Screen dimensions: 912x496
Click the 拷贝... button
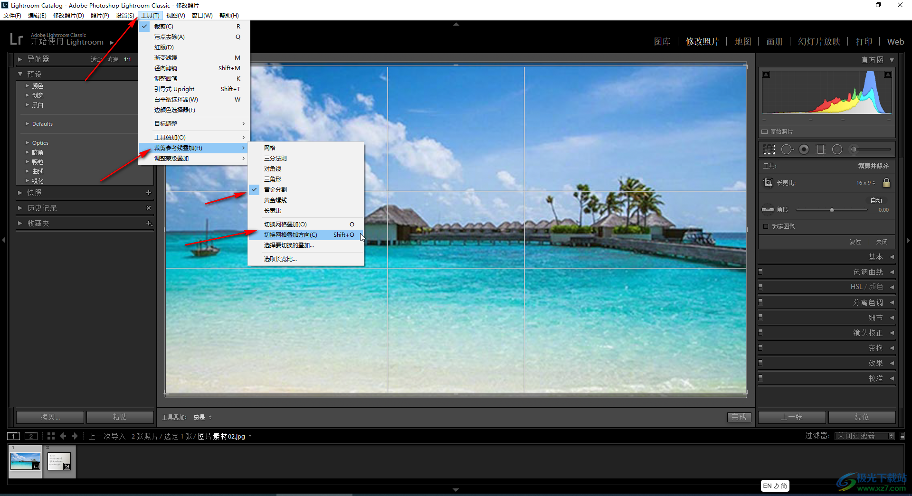tap(50, 417)
